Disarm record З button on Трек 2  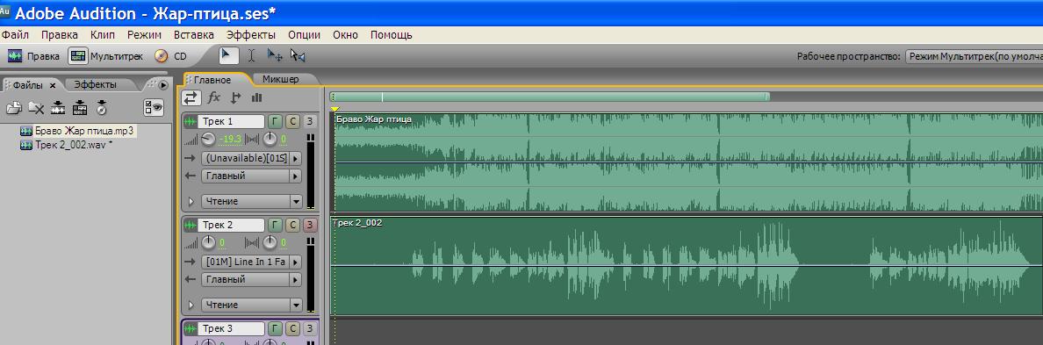point(310,226)
